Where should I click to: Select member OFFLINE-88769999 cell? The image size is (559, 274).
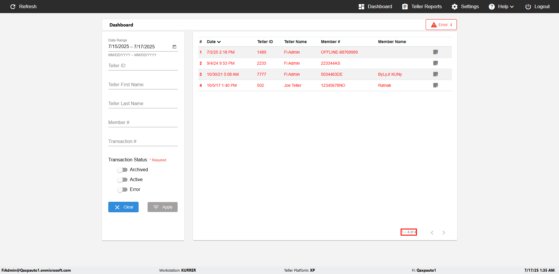point(339,52)
